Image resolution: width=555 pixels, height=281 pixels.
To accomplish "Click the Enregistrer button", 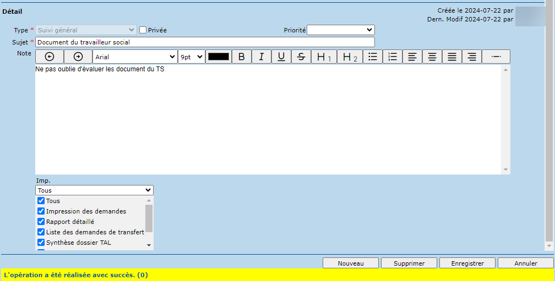I will click(x=467, y=263).
